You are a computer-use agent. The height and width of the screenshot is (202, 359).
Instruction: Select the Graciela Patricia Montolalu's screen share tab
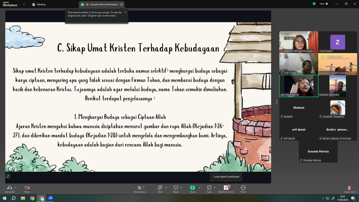[102, 4]
